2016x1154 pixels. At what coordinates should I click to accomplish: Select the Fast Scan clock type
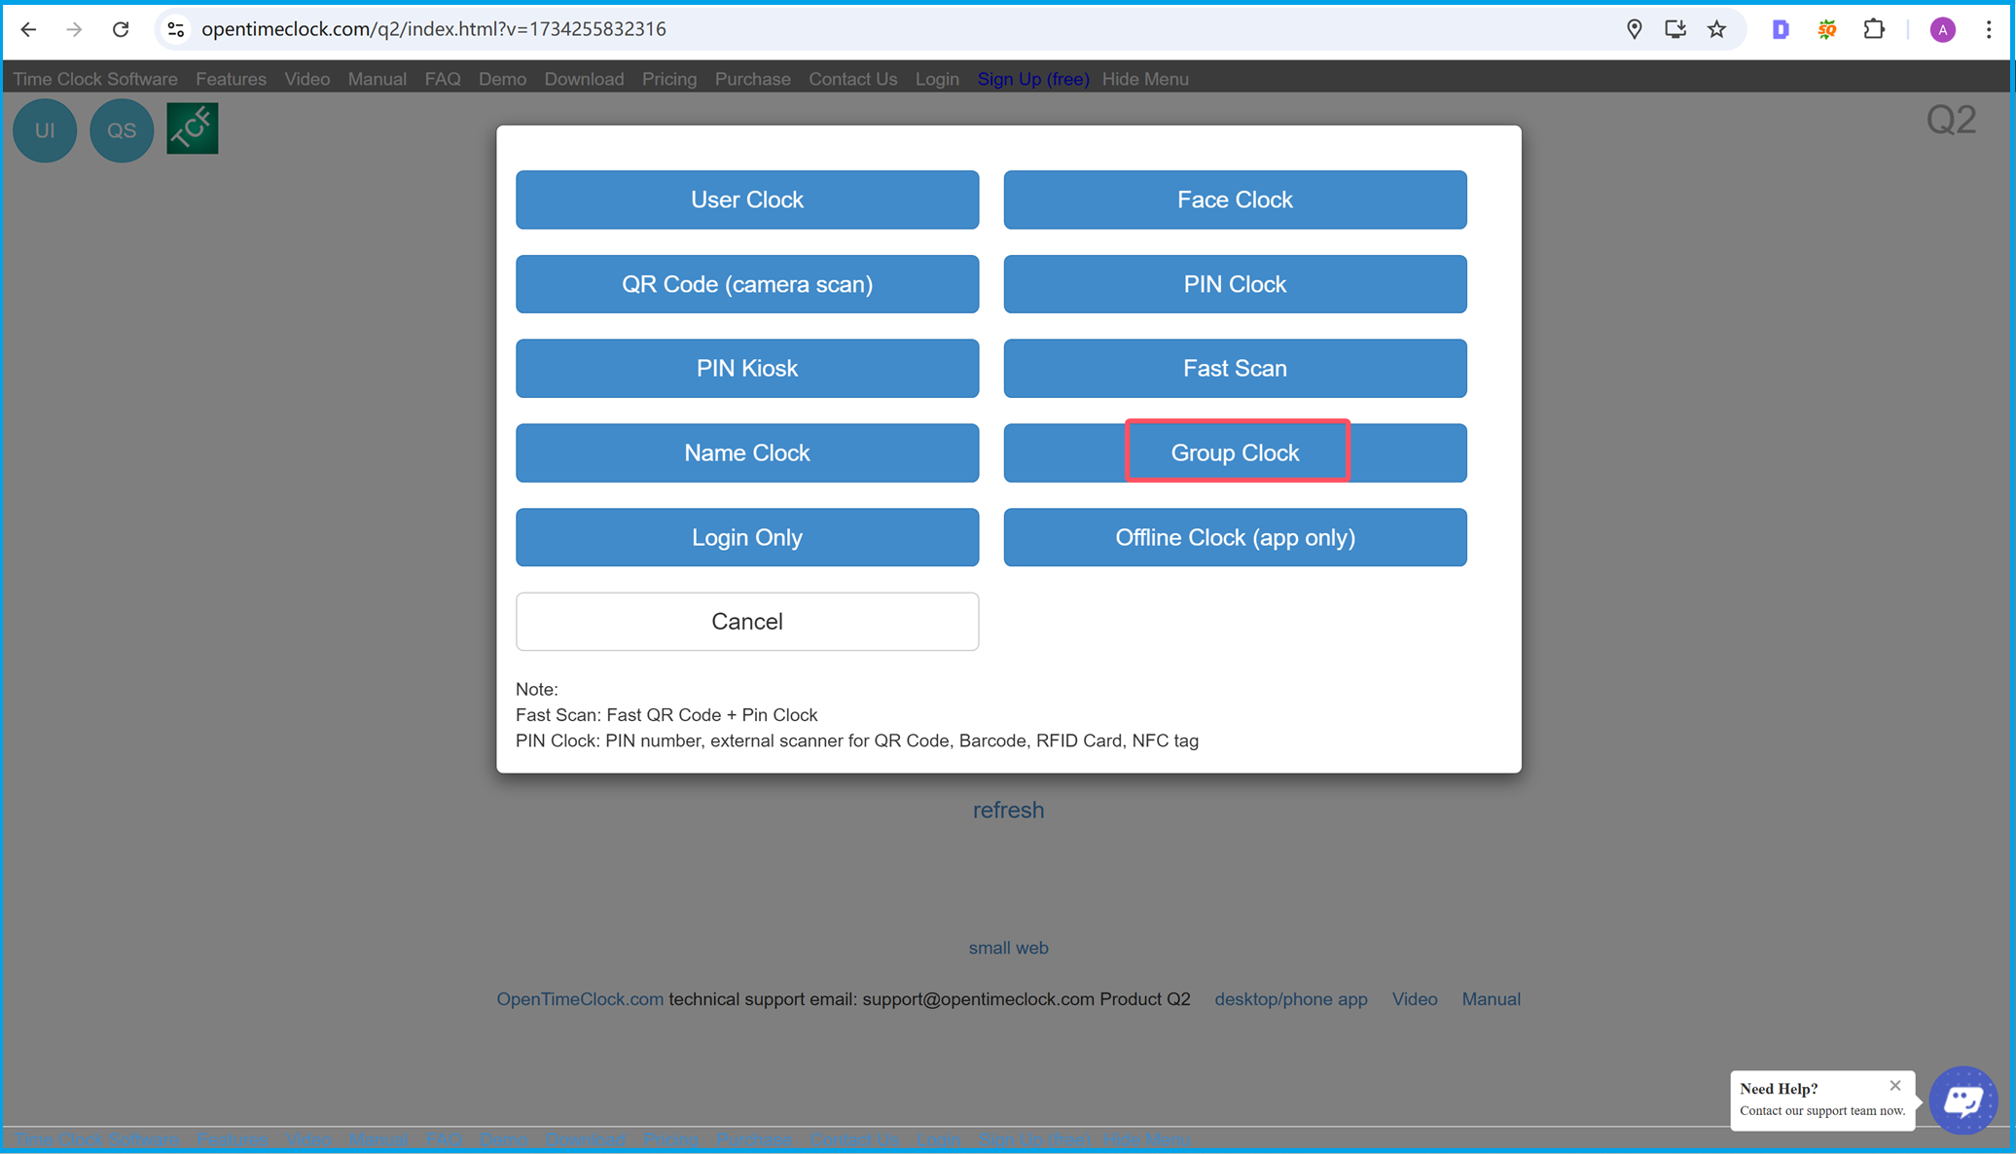pos(1234,367)
